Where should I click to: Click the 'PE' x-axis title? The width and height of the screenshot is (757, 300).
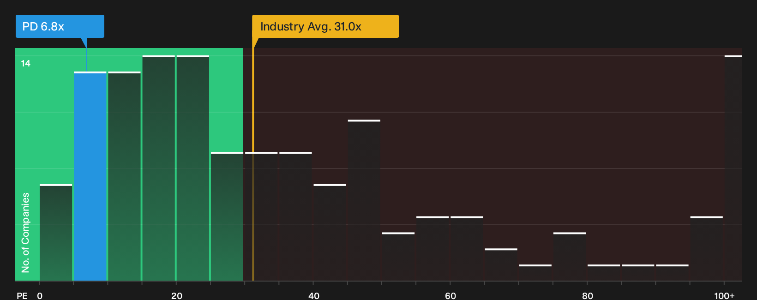point(22,295)
